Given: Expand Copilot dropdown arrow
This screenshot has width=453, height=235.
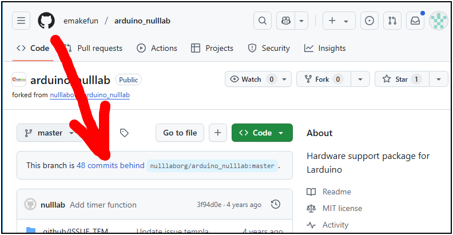Looking at the screenshot, I should click(301, 21).
